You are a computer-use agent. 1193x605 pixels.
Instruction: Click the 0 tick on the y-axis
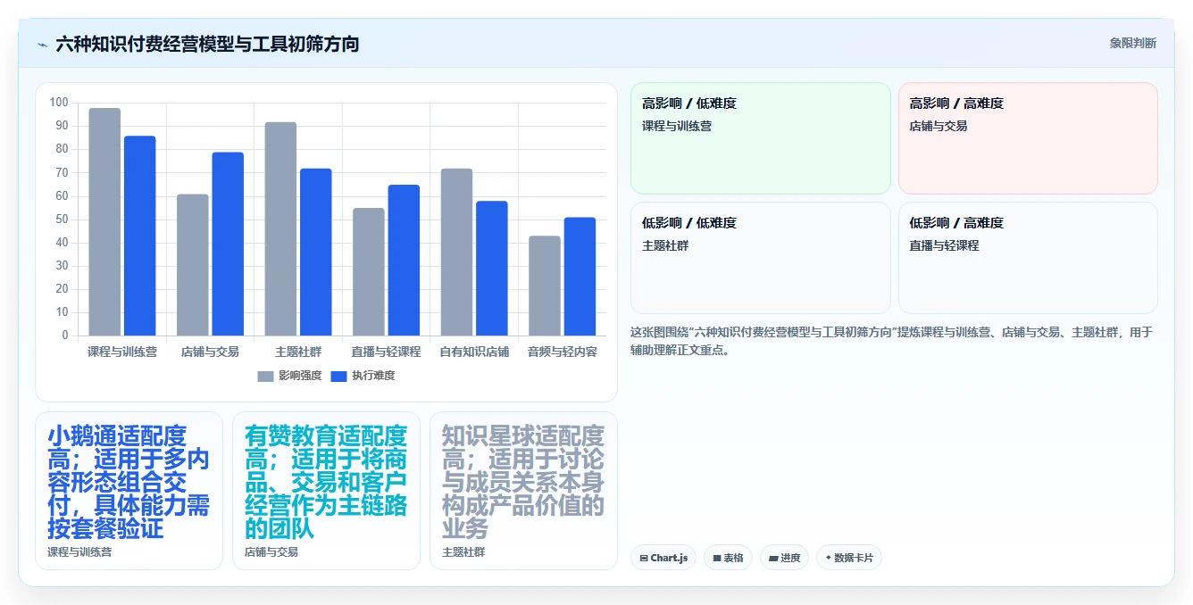[64, 336]
